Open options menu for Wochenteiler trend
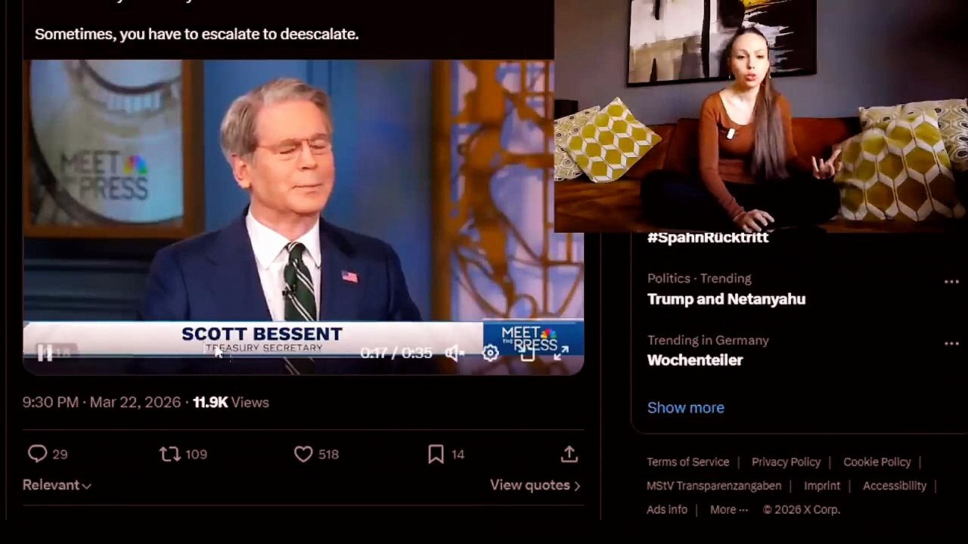Image resolution: width=968 pixels, height=544 pixels. pos(951,344)
